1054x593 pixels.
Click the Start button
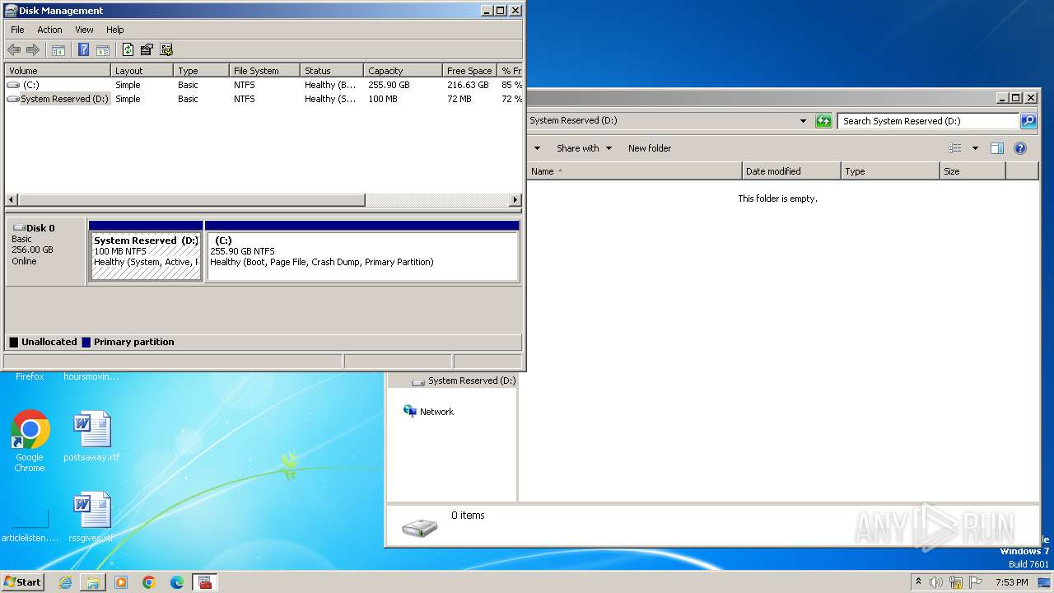(x=23, y=582)
